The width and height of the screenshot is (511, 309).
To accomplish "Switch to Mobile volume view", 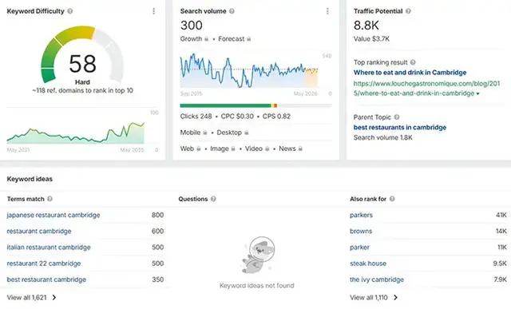I will (x=190, y=133).
